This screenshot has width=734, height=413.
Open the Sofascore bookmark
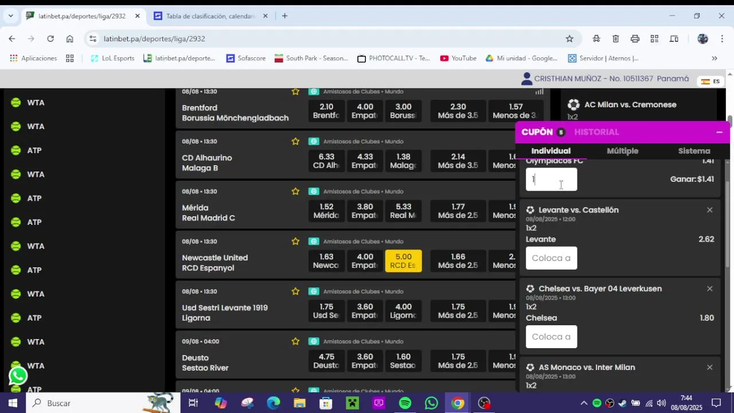point(246,58)
